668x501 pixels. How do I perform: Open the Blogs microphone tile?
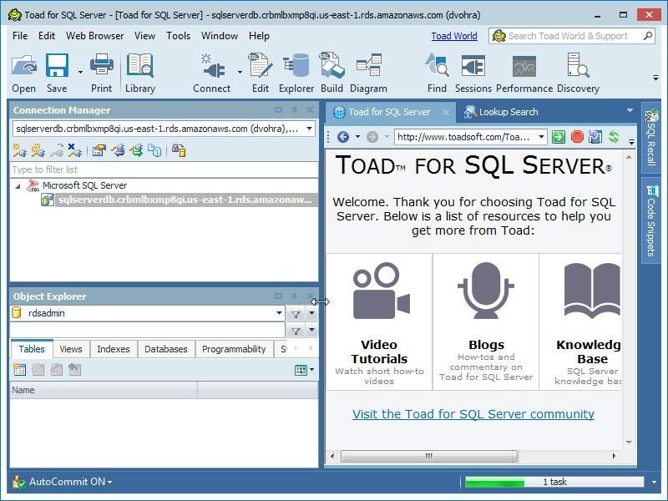tap(486, 322)
